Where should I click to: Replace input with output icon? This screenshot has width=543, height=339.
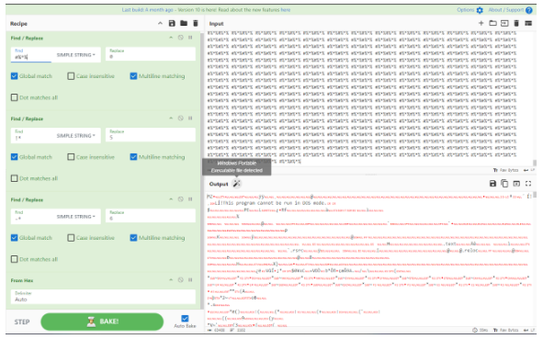[516, 184]
